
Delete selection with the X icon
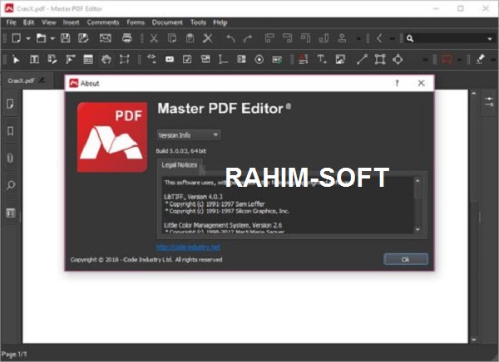[x=208, y=38]
